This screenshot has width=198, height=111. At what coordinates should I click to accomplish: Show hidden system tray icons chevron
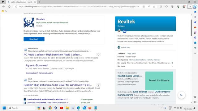(x=161, y=108)
